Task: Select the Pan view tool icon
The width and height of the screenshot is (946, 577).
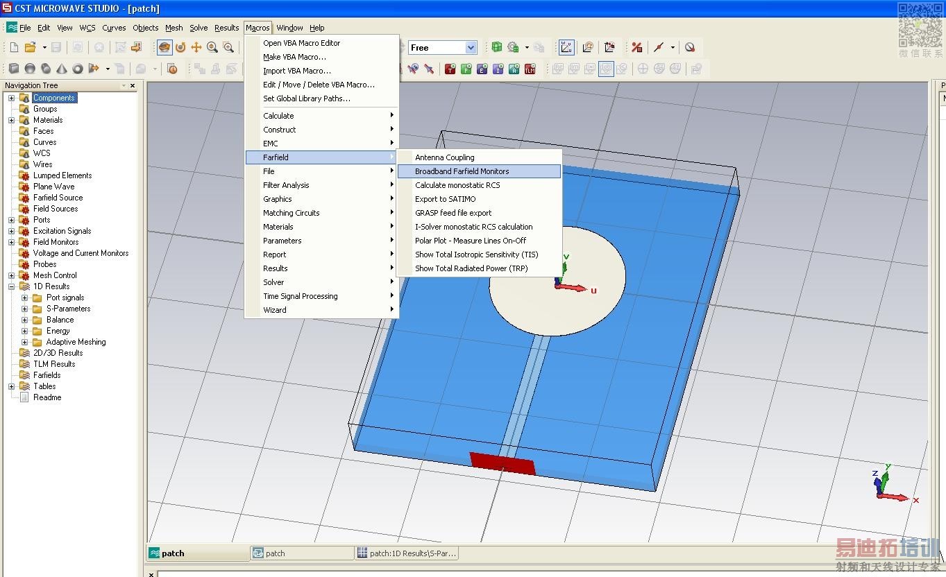Action: pos(196,47)
